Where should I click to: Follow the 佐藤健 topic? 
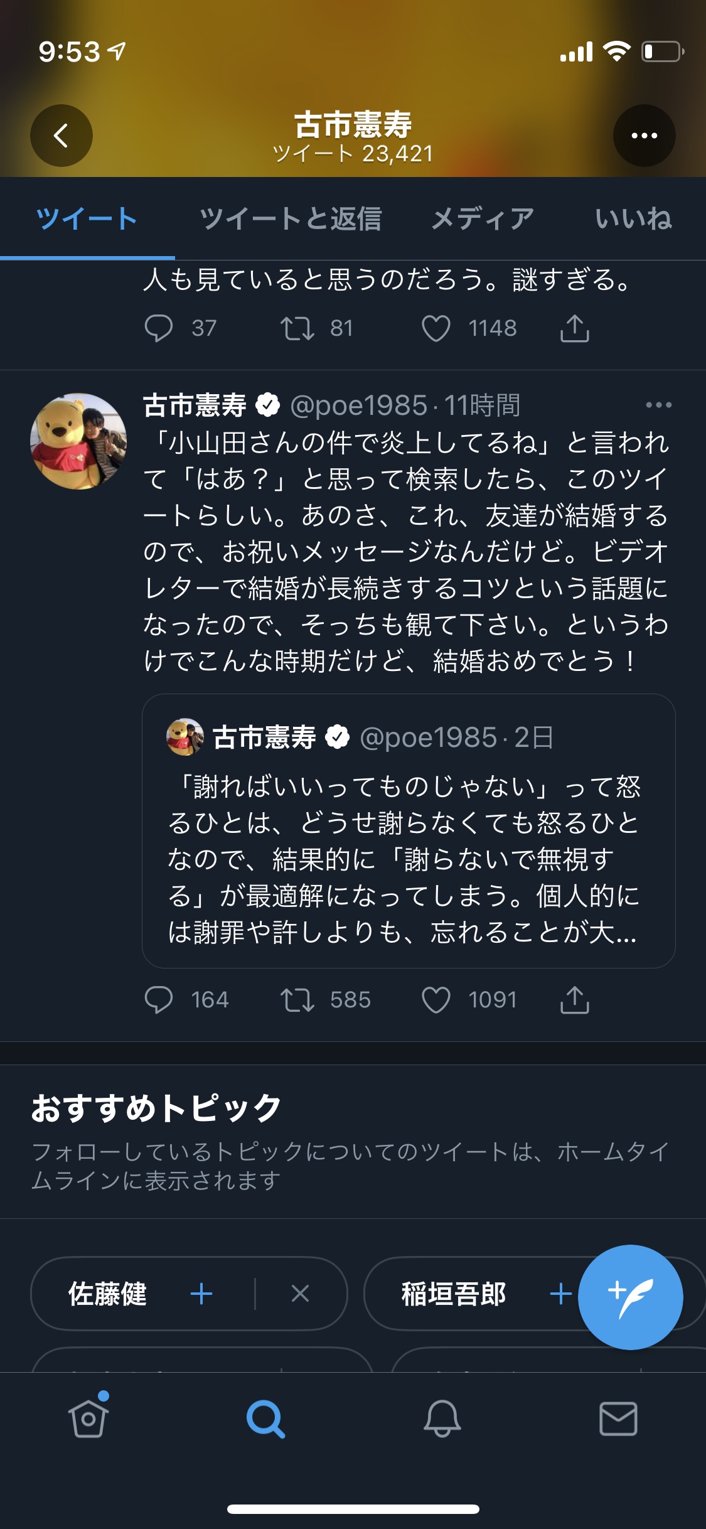pyautogui.click(x=201, y=1294)
